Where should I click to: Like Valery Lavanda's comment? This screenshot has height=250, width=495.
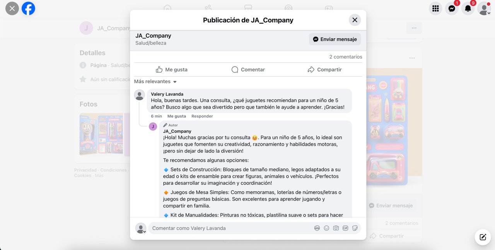(177, 116)
